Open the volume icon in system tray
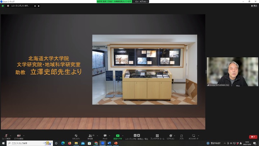259x146 pixels. click(231, 143)
